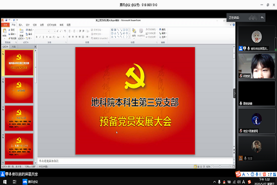Click the Paste icon in the ribbon
Image resolution: width=277 pixels, height=185 pixels.
5,32
